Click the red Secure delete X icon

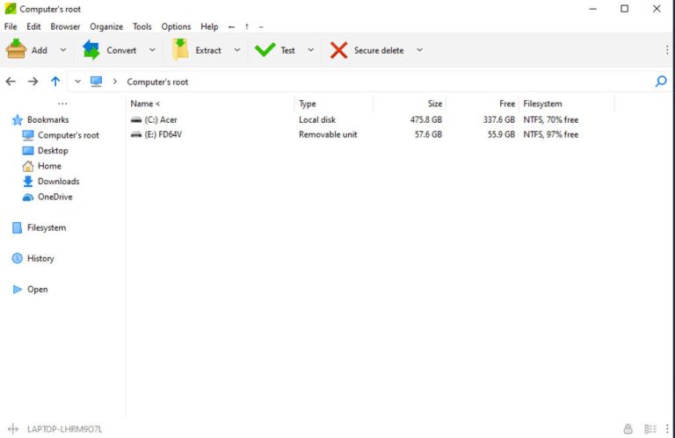point(338,50)
